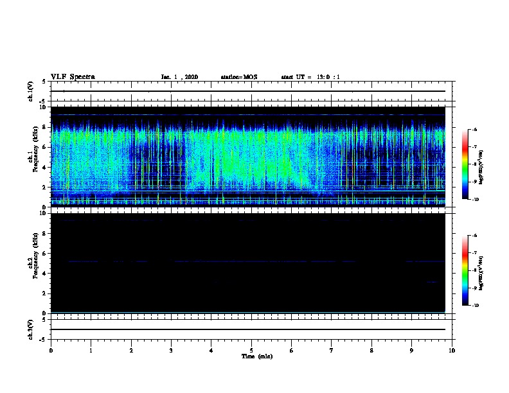Click inside the ch.1 spectrogram panel

[x=248, y=157]
